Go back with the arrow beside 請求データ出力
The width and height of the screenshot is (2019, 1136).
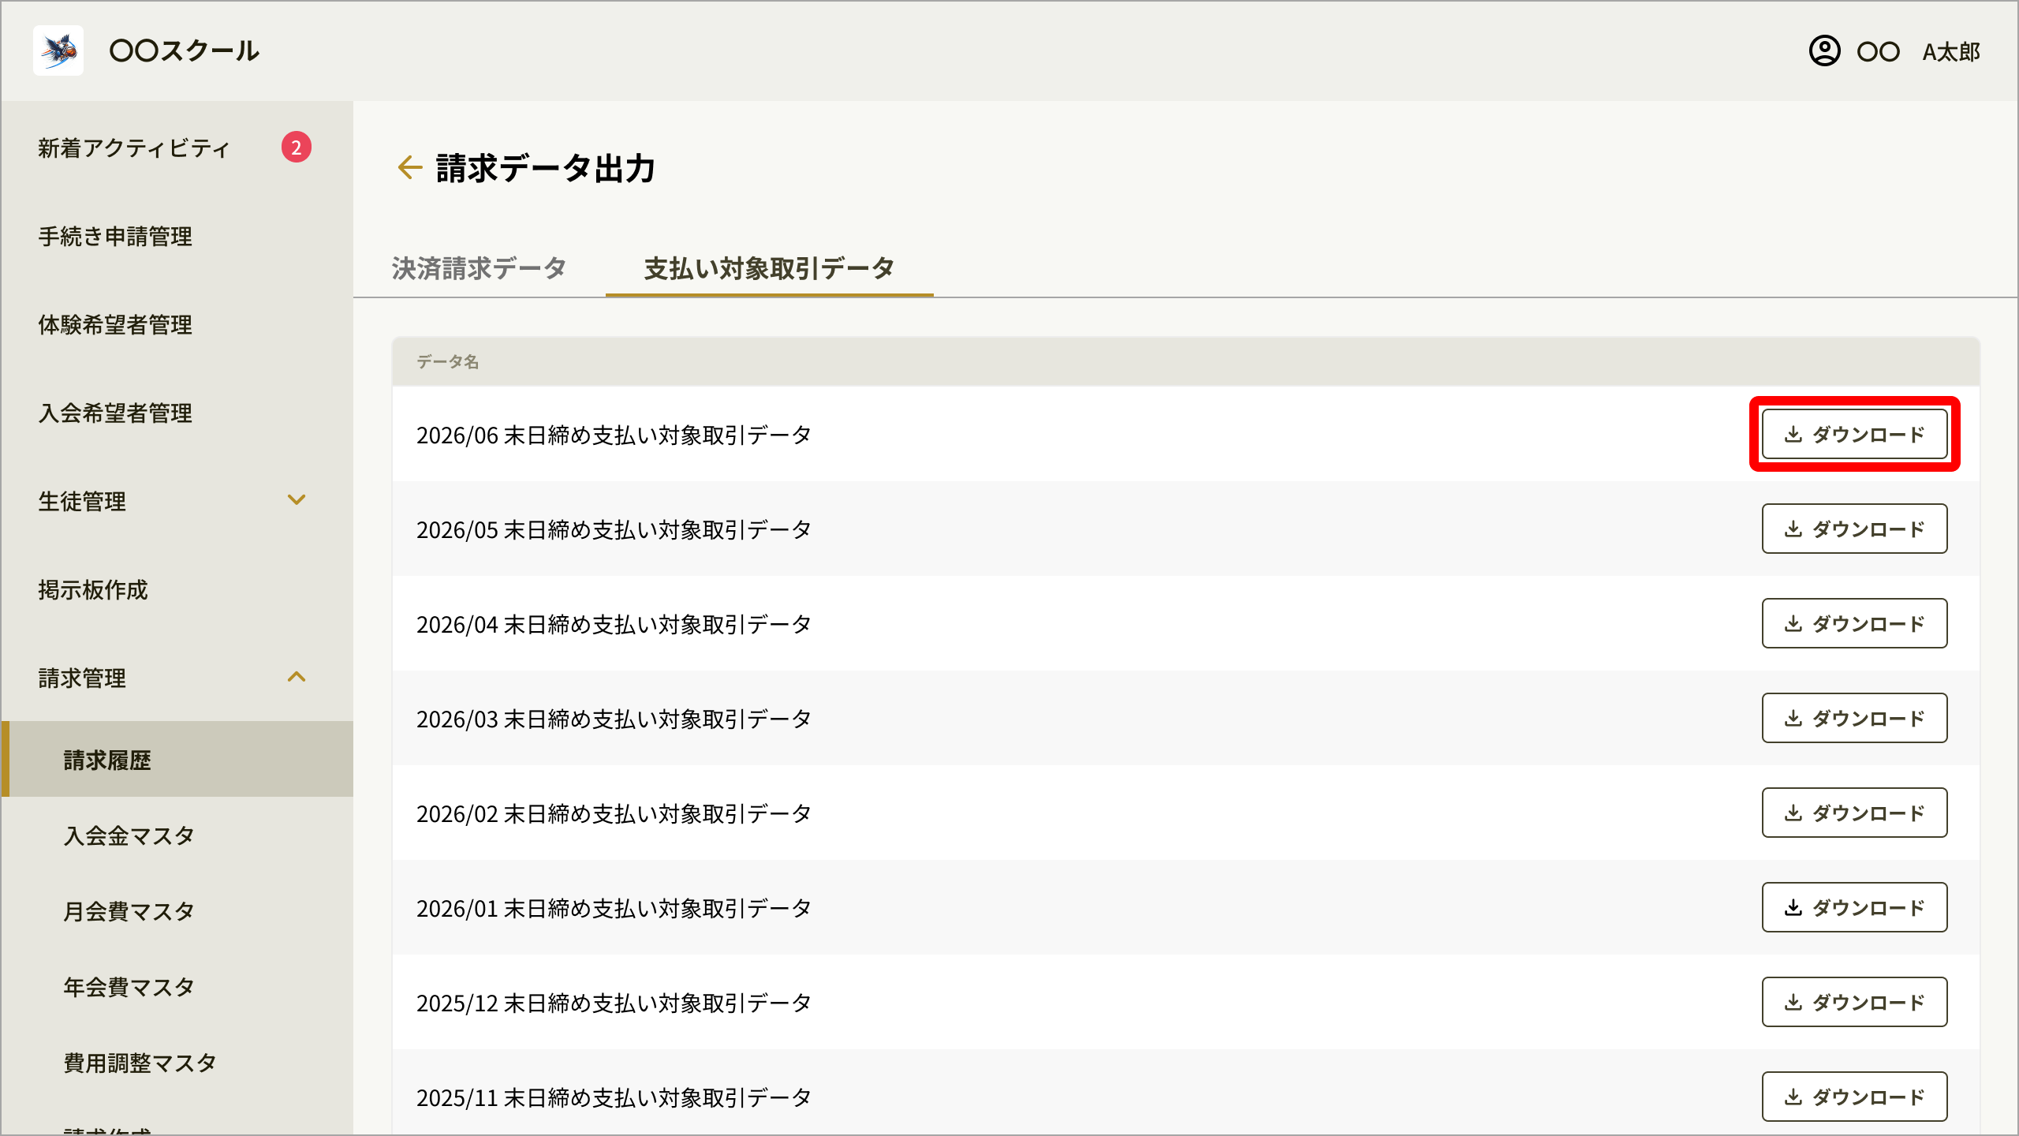click(409, 167)
